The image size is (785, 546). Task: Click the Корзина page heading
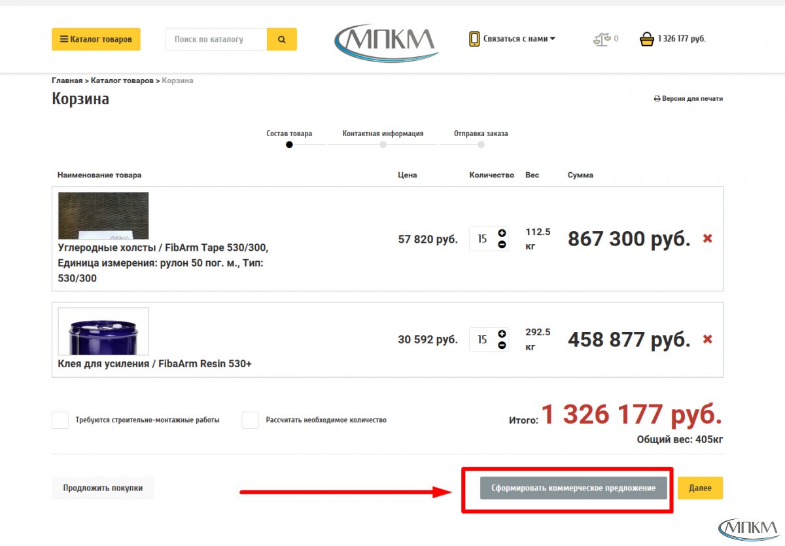[x=80, y=100]
